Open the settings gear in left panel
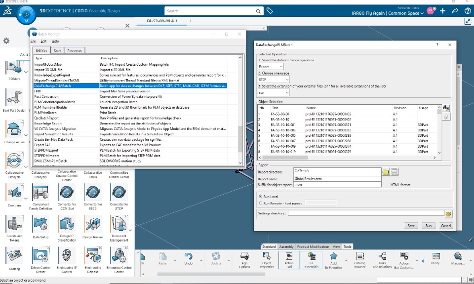Screen dimensions: 474x284 (x=6, y=41)
